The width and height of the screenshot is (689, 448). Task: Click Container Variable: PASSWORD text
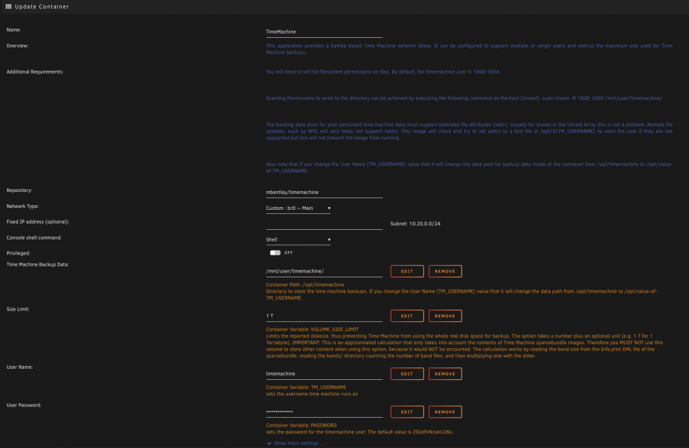click(301, 425)
